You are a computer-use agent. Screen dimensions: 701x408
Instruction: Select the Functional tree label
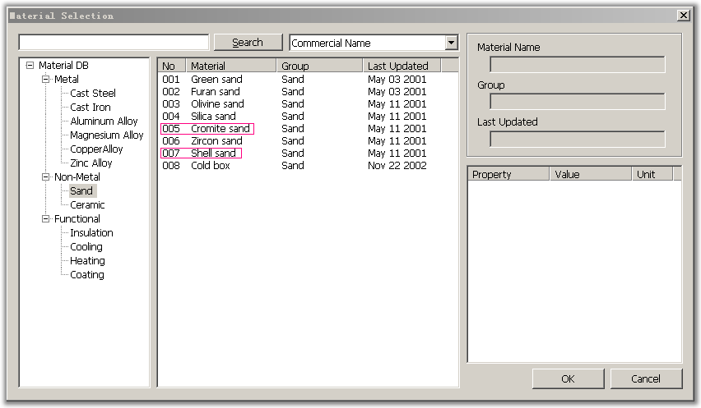tap(77, 219)
